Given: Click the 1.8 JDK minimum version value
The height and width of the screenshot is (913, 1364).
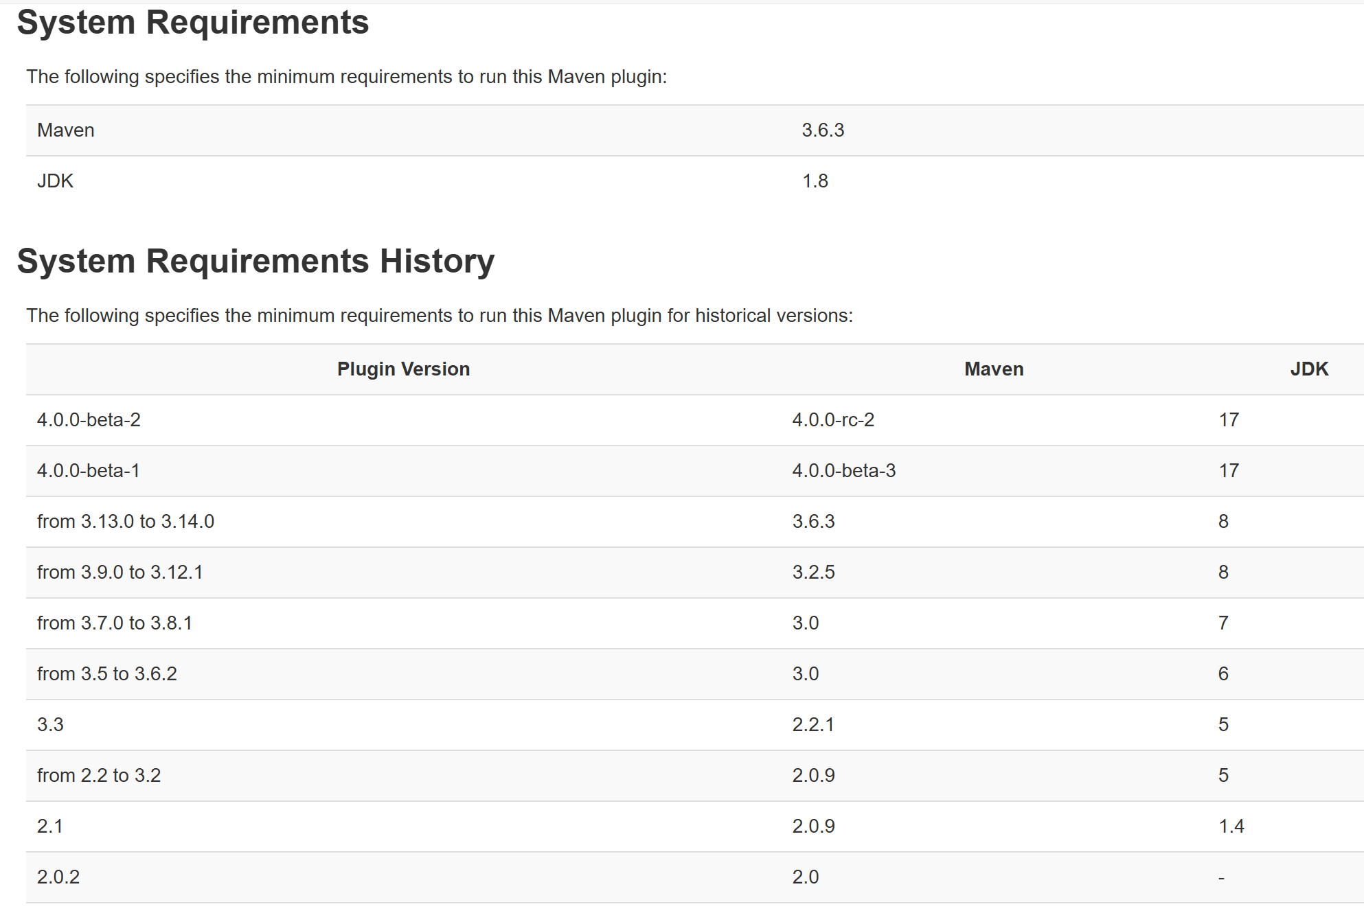Looking at the screenshot, I should click(x=815, y=181).
